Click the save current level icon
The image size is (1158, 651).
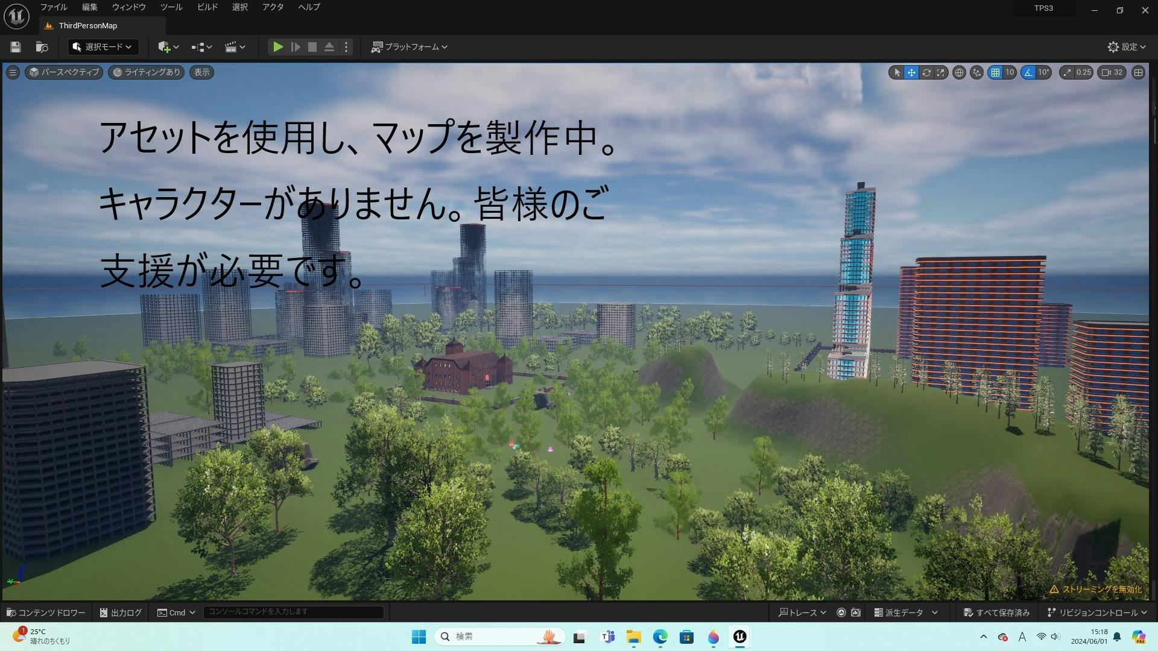pyautogui.click(x=16, y=47)
